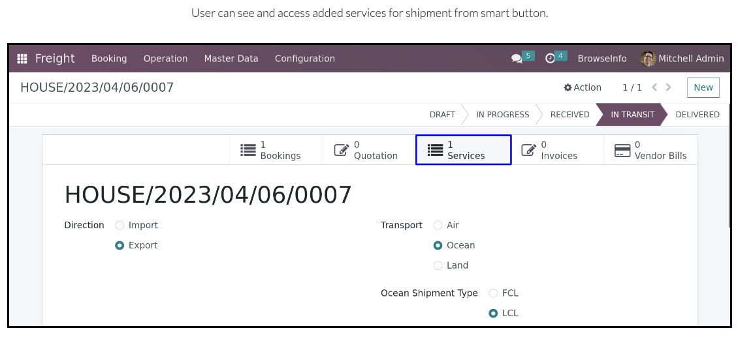
Task: Open the Bookings list smart button
Action: tap(276, 150)
